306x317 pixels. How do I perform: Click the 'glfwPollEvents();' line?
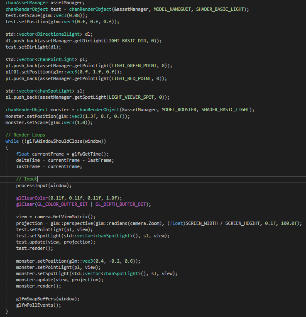(x=39, y=305)
